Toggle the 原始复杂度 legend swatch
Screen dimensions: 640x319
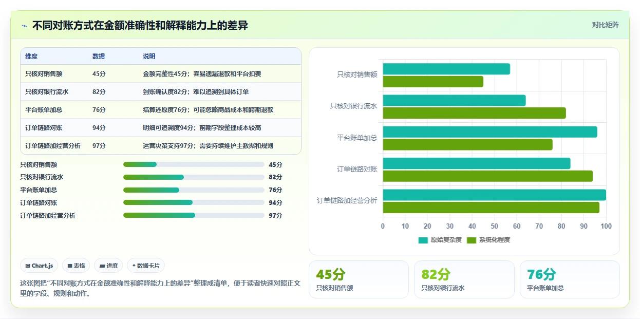(423, 240)
